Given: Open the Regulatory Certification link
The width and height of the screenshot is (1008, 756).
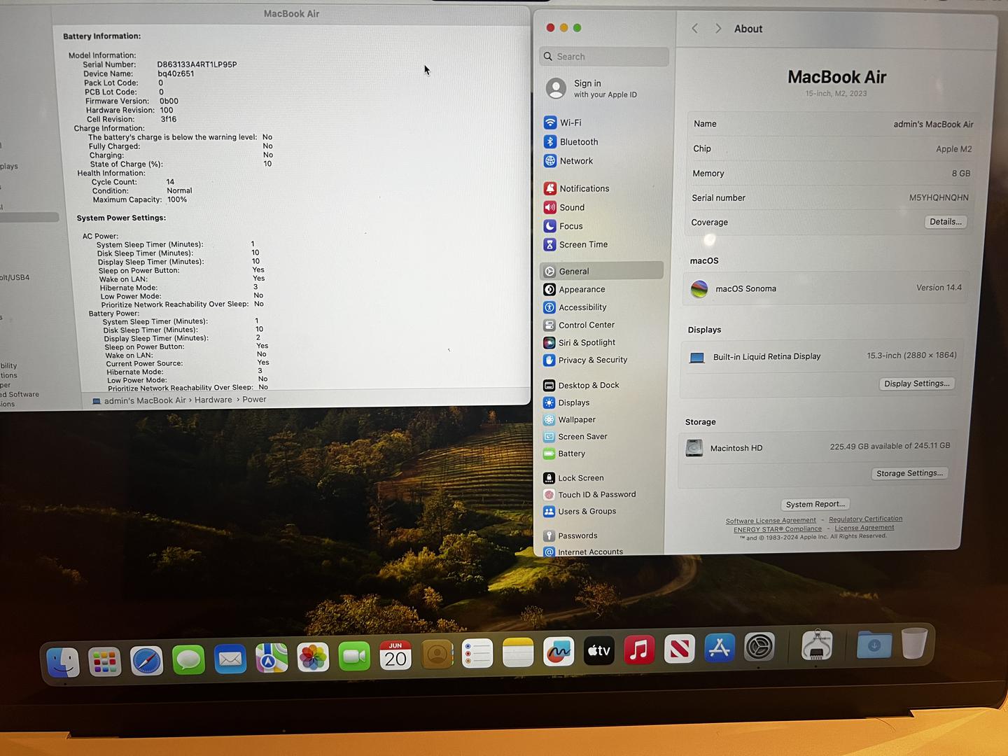Looking at the screenshot, I should [x=866, y=519].
